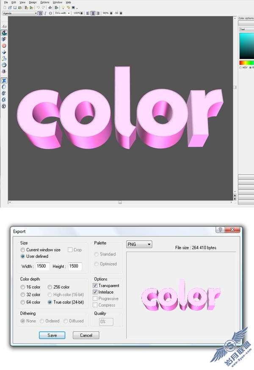Click the Save toolbar icon

tap(15, 8)
